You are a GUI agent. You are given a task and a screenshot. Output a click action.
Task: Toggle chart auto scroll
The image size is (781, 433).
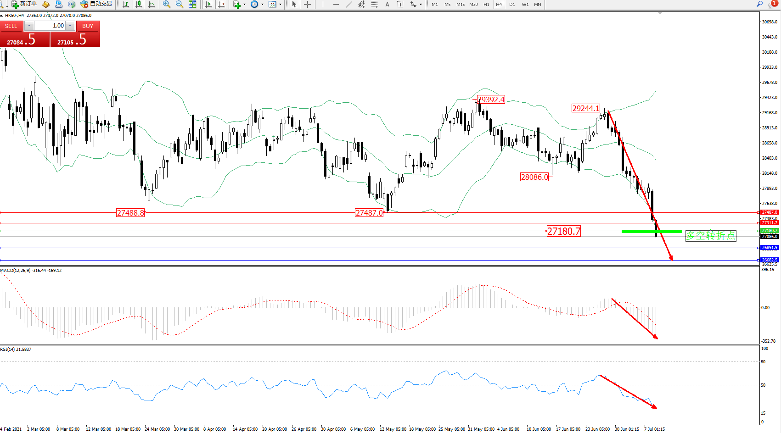(208, 4)
